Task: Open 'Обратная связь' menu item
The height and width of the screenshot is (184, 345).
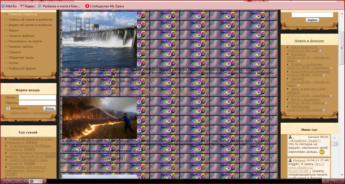Action: tap(21, 58)
